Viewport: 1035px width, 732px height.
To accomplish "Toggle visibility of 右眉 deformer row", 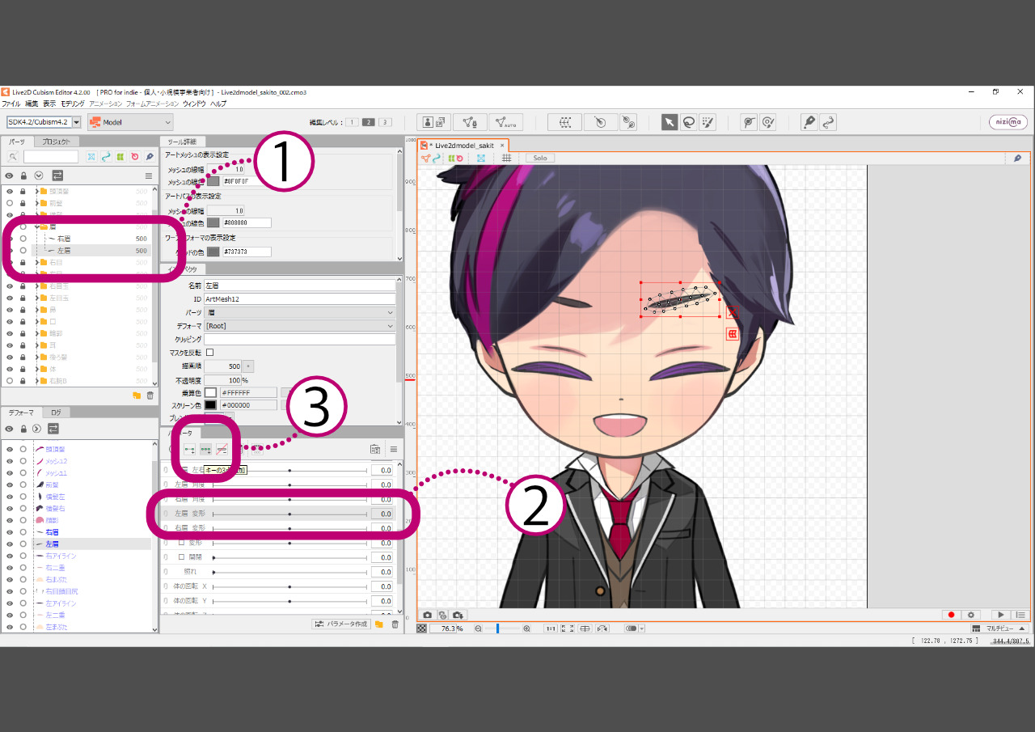I will click(10, 532).
